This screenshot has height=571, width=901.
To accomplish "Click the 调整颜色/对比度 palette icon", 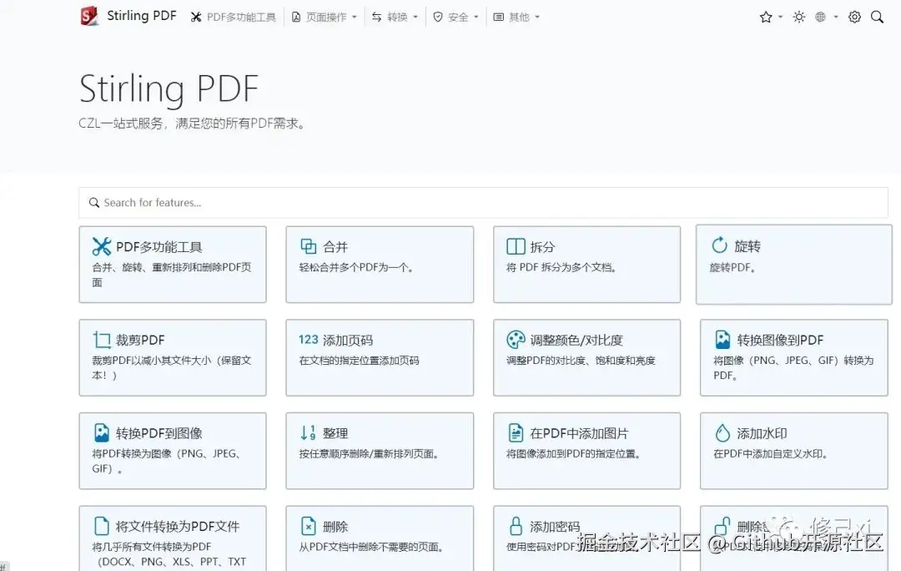I will click(x=516, y=339).
